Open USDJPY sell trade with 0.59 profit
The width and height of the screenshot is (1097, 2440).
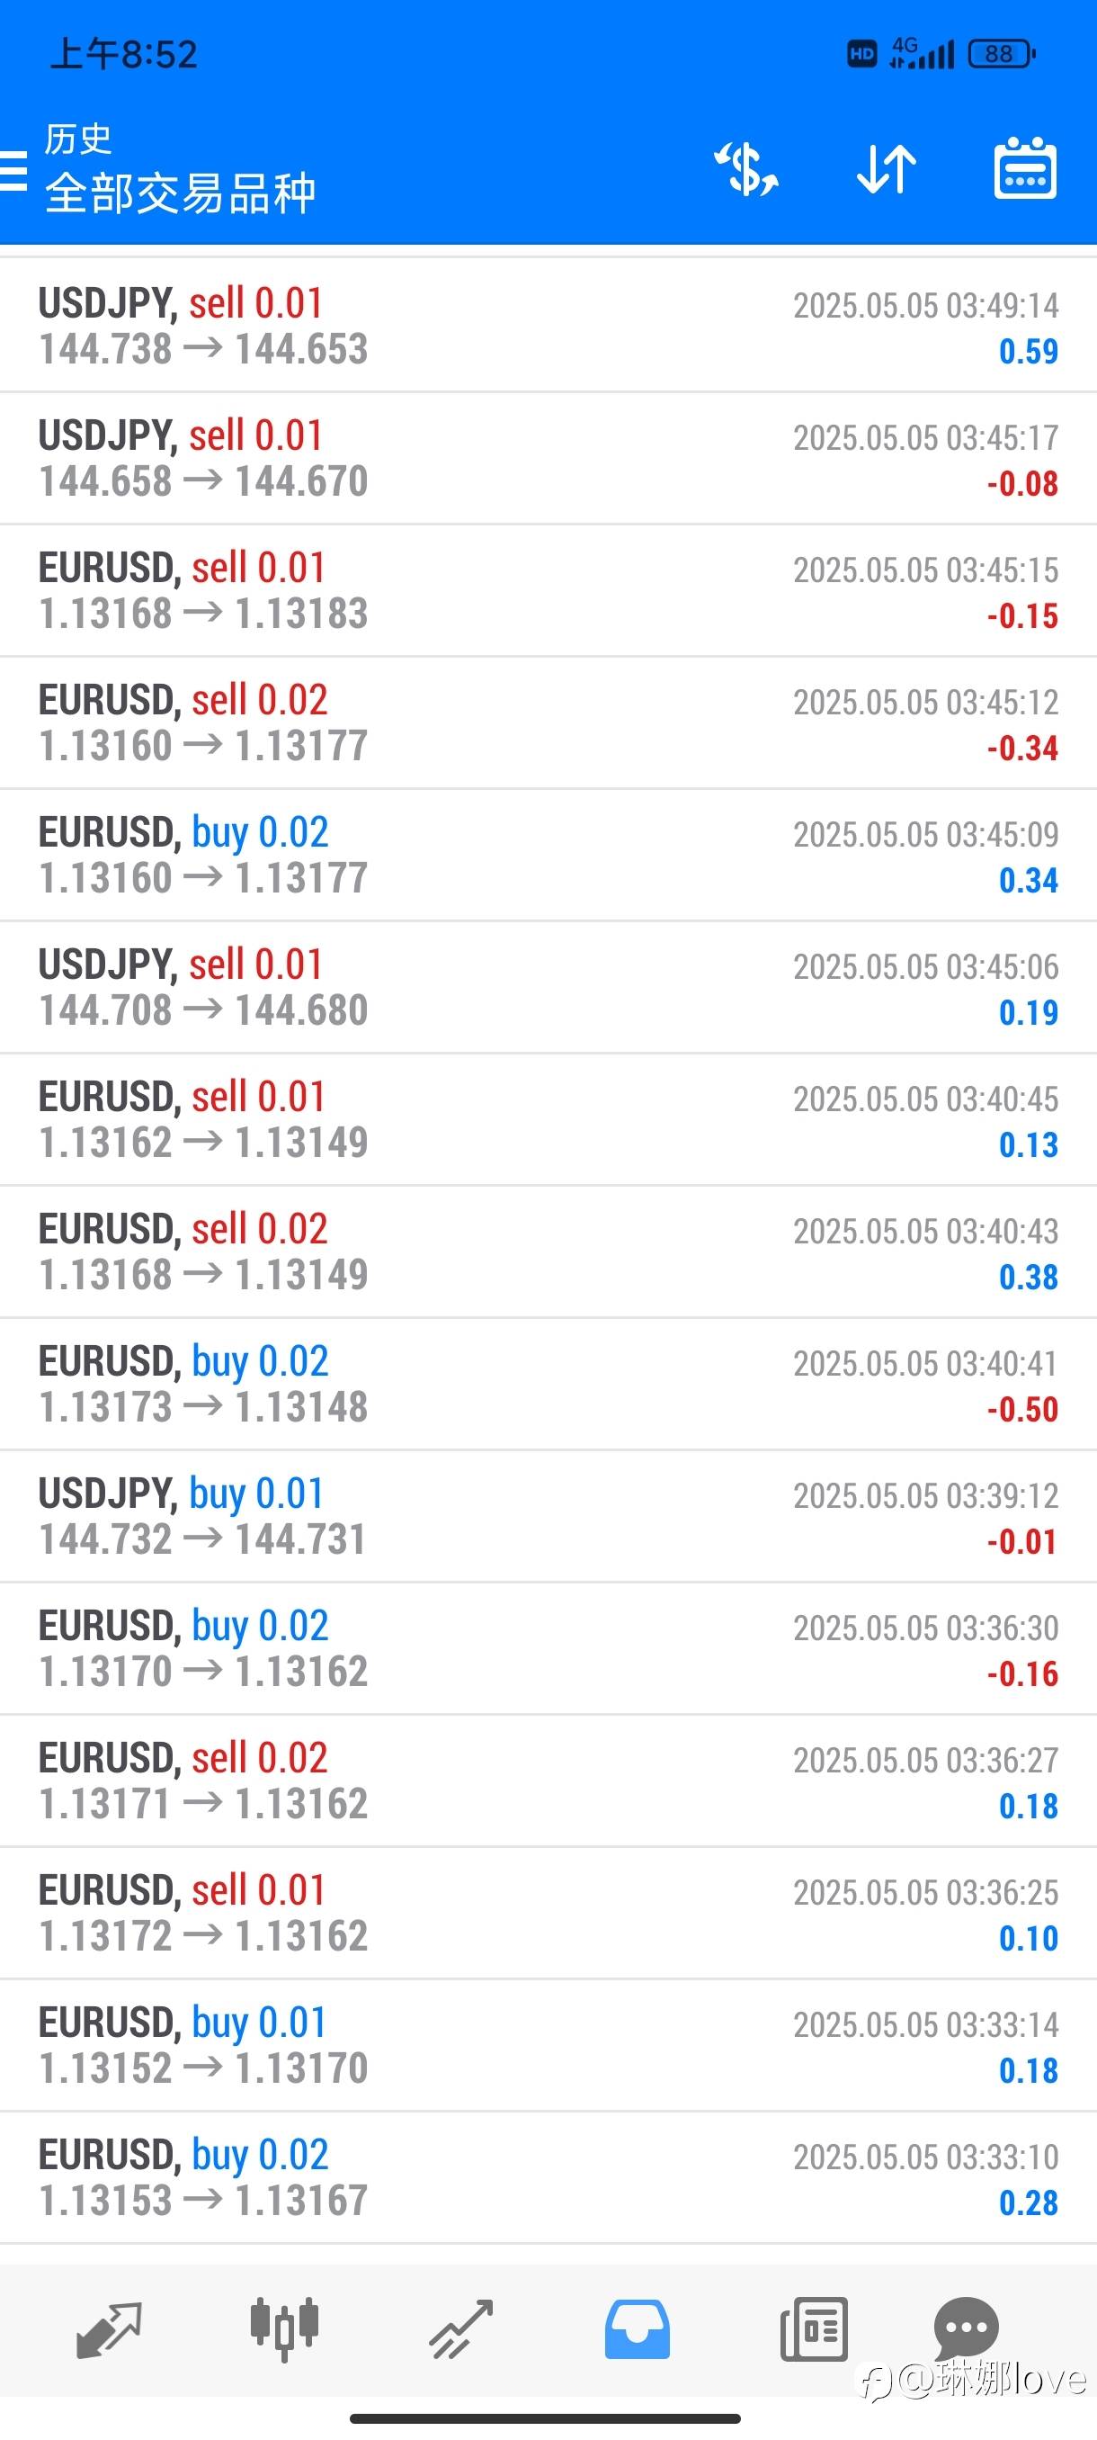click(548, 326)
